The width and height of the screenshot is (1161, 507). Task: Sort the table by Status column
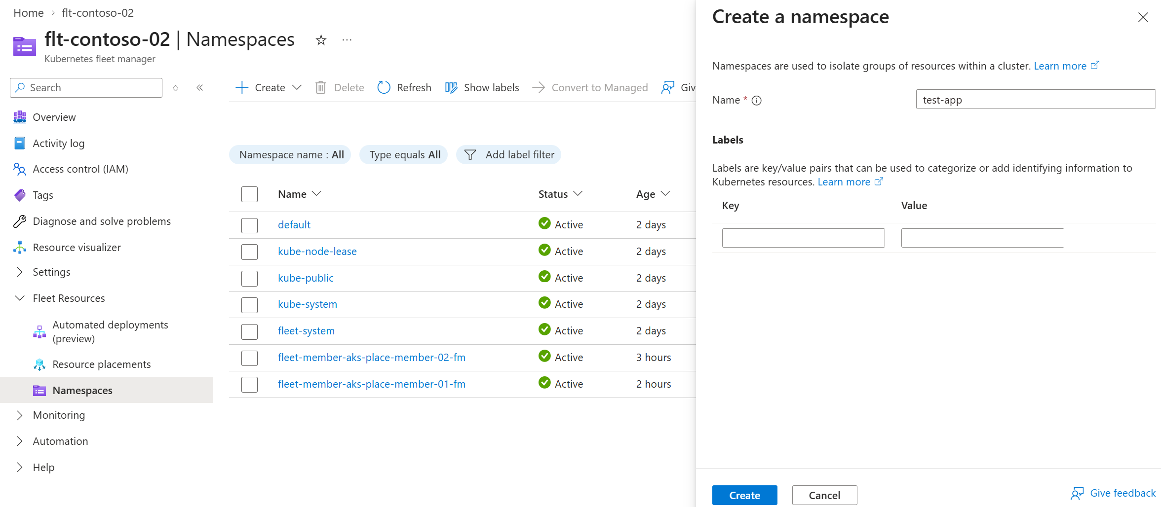[x=561, y=194]
